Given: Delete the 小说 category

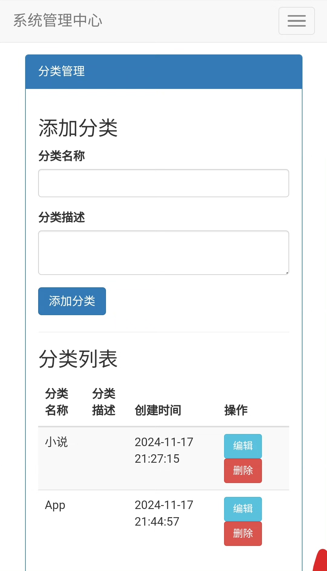Looking at the screenshot, I should (243, 471).
